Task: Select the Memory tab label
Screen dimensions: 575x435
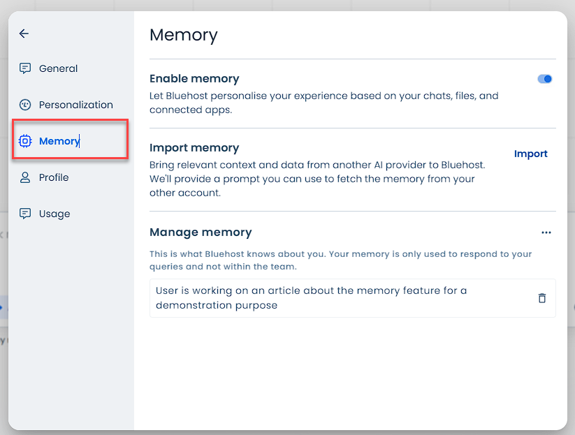Action: (59, 141)
